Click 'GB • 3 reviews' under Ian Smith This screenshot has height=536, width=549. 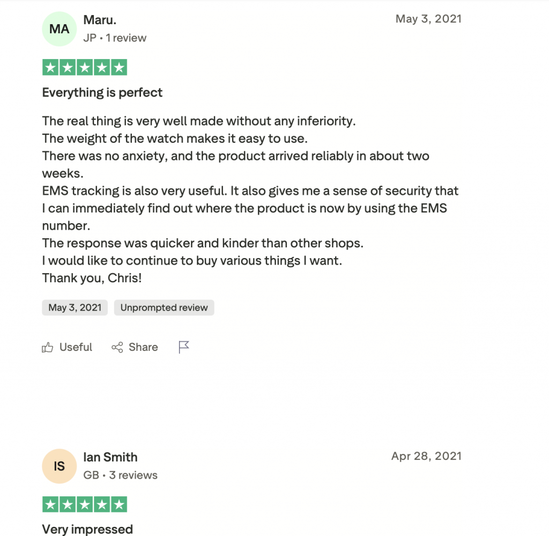pyautogui.click(x=121, y=475)
